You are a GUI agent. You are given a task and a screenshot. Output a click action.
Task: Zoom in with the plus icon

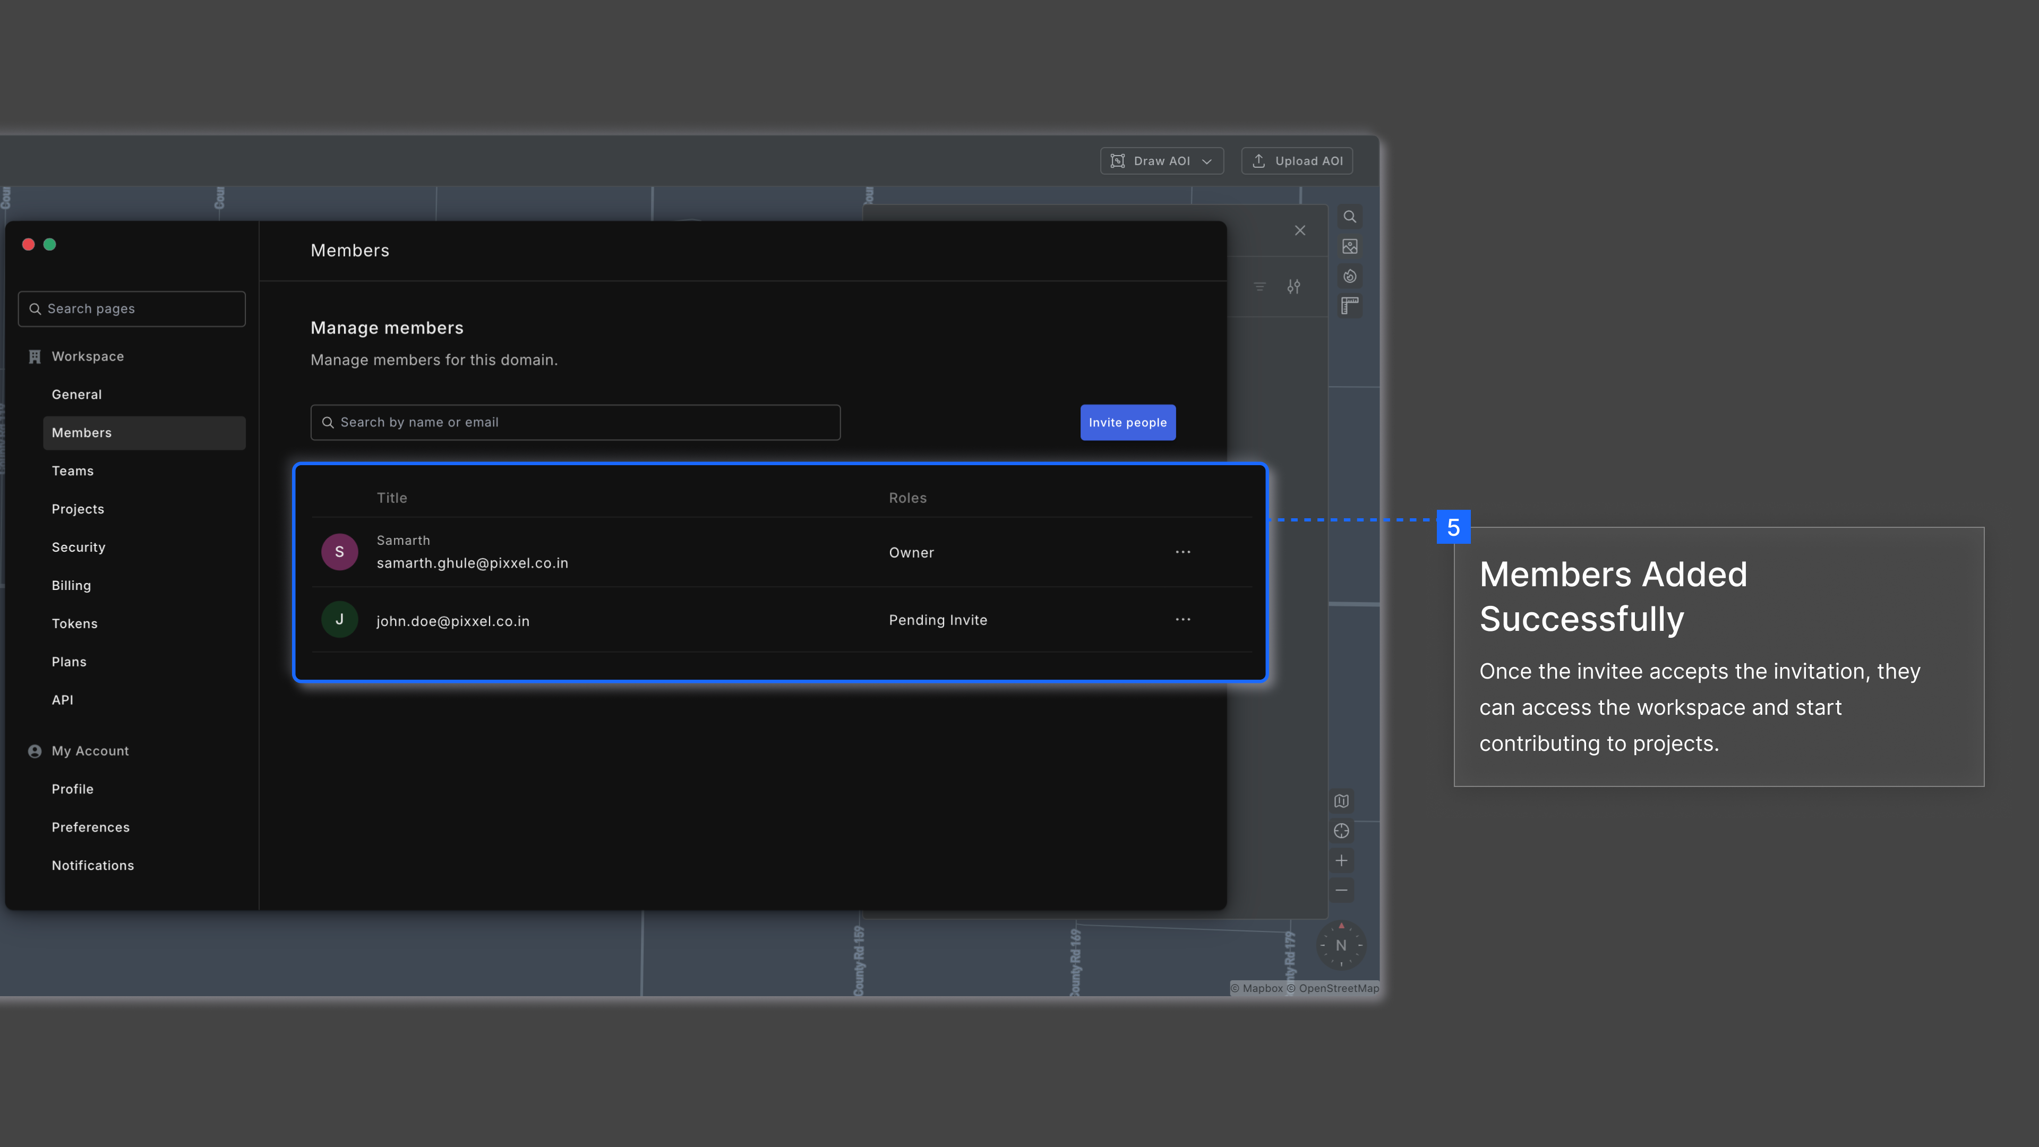[x=1341, y=860]
